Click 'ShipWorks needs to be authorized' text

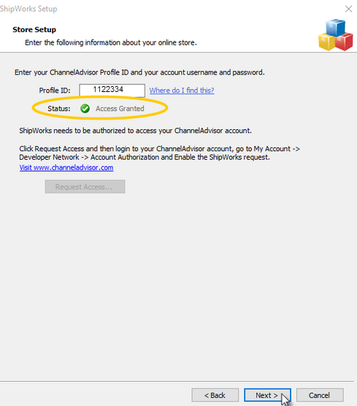135,131
